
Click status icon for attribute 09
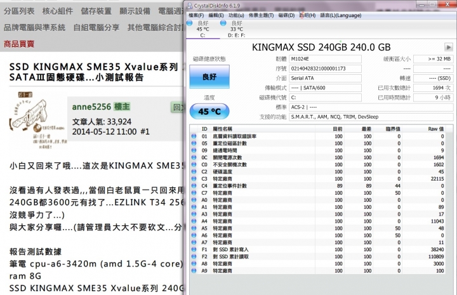194,150
